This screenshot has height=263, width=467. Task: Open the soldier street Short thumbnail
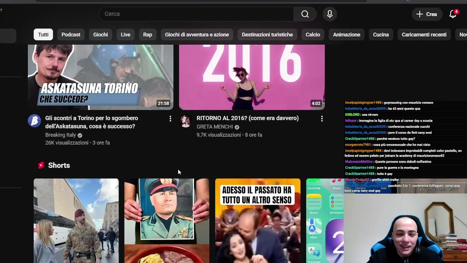click(x=76, y=221)
